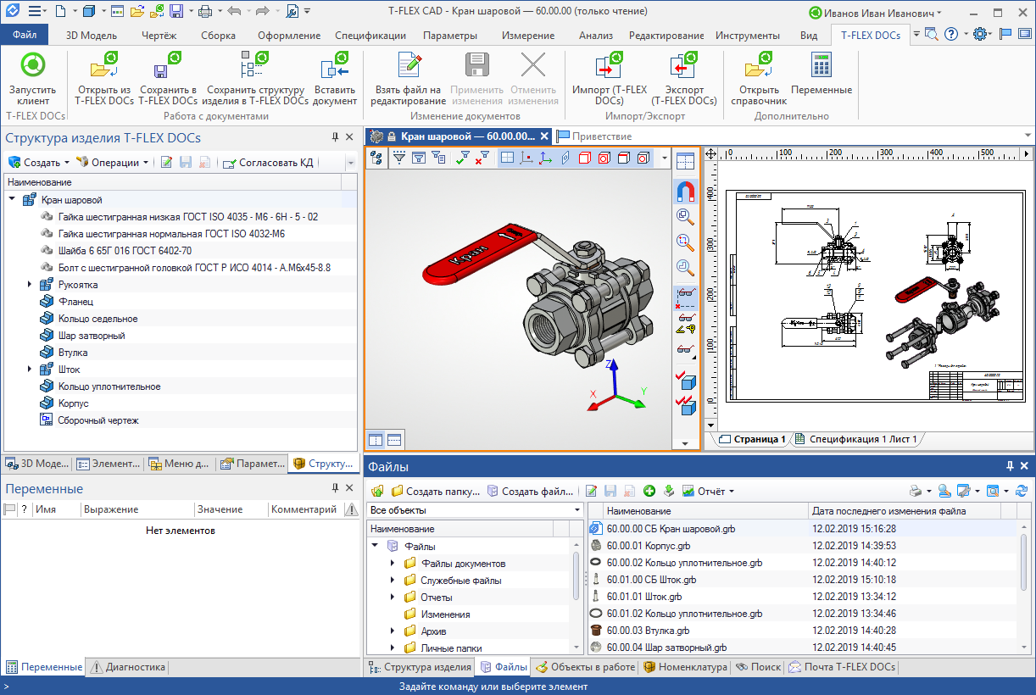The image size is (1036, 695).
Task: Switch to the 3D Модель ribbon tab
Action: point(92,36)
